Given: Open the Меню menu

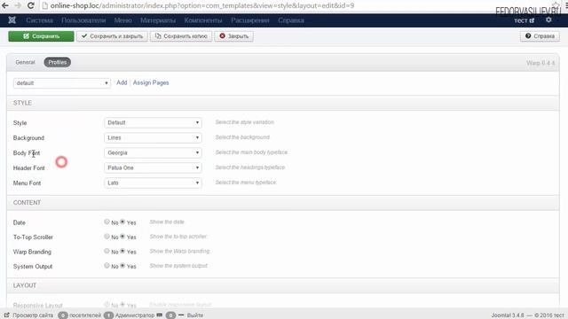Looking at the screenshot, I should tap(122, 20).
